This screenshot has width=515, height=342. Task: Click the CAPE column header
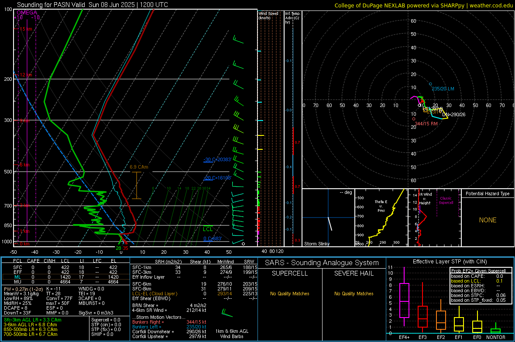click(33, 261)
